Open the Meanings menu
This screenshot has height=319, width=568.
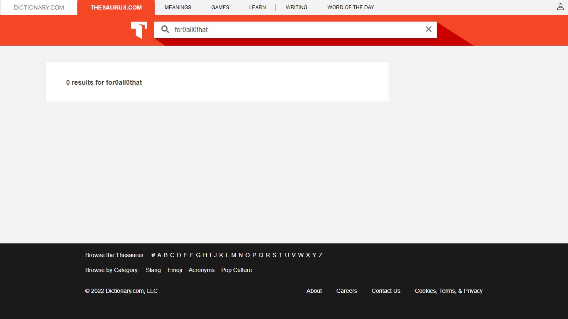(178, 7)
